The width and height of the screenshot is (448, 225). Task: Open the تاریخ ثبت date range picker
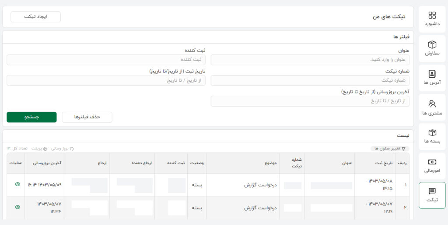click(106, 80)
